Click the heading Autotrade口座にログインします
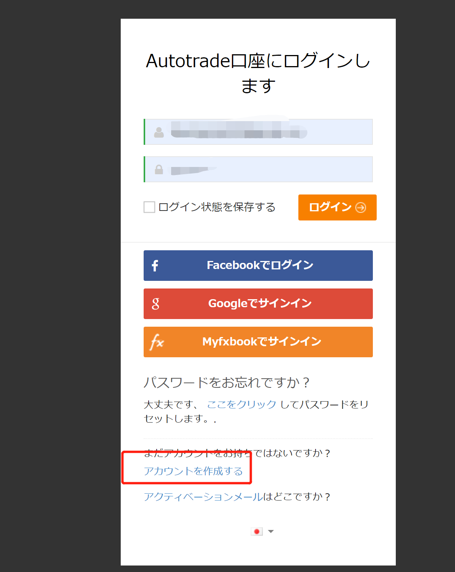 point(258,73)
